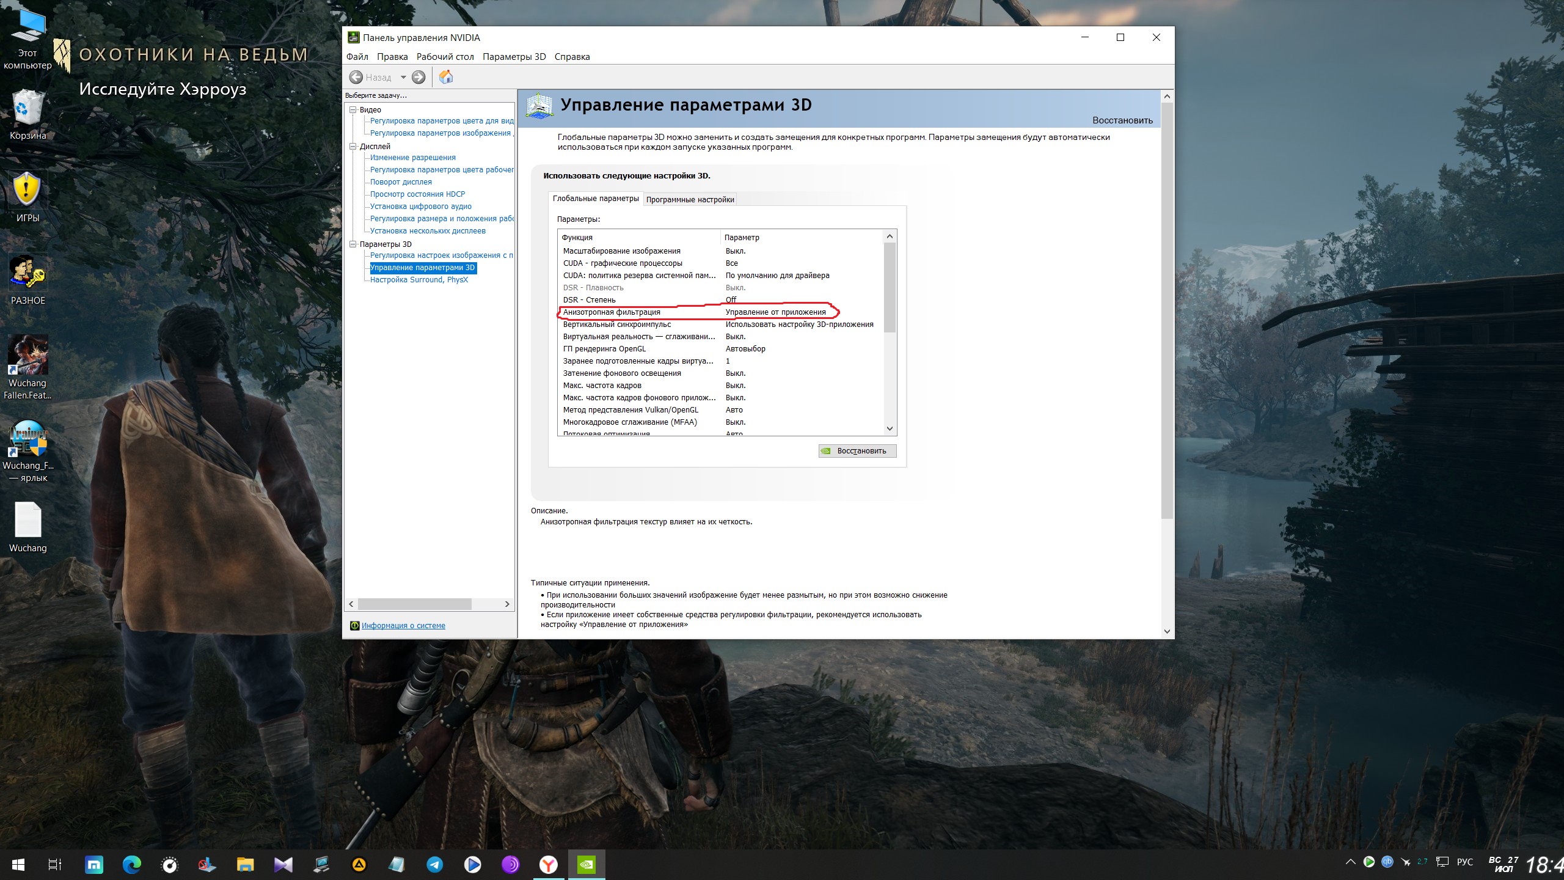The width and height of the screenshot is (1564, 880).
Task: Select Изменение разрешения in task tree
Action: tap(412, 158)
